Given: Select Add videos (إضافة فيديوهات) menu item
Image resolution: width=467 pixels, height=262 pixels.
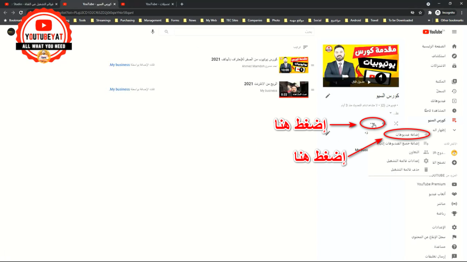Looking at the screenshot, I should click(x=407, y=135).
